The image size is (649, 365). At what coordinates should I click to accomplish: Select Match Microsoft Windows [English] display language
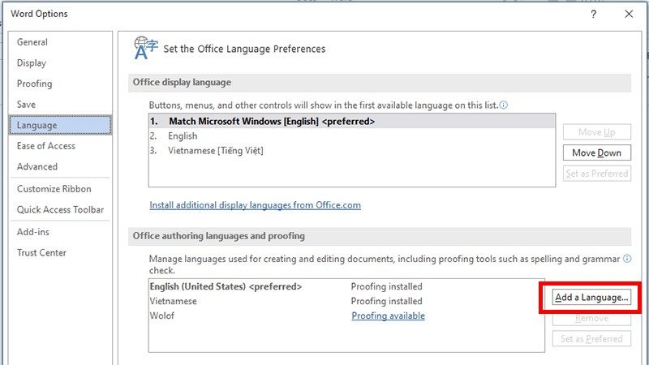[x=352, y=121]
